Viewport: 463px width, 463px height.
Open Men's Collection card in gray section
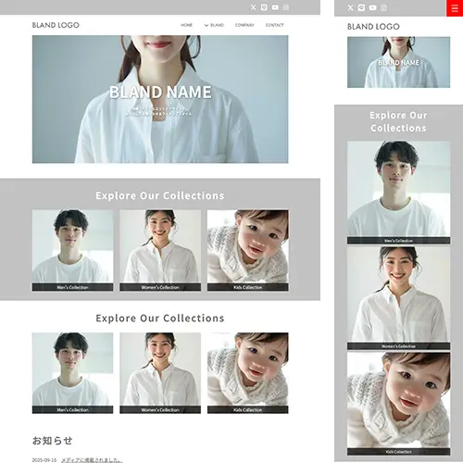(72, 250)
